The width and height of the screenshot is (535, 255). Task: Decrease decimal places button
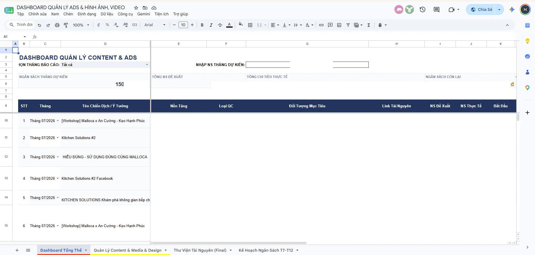[x=116, y=25]
